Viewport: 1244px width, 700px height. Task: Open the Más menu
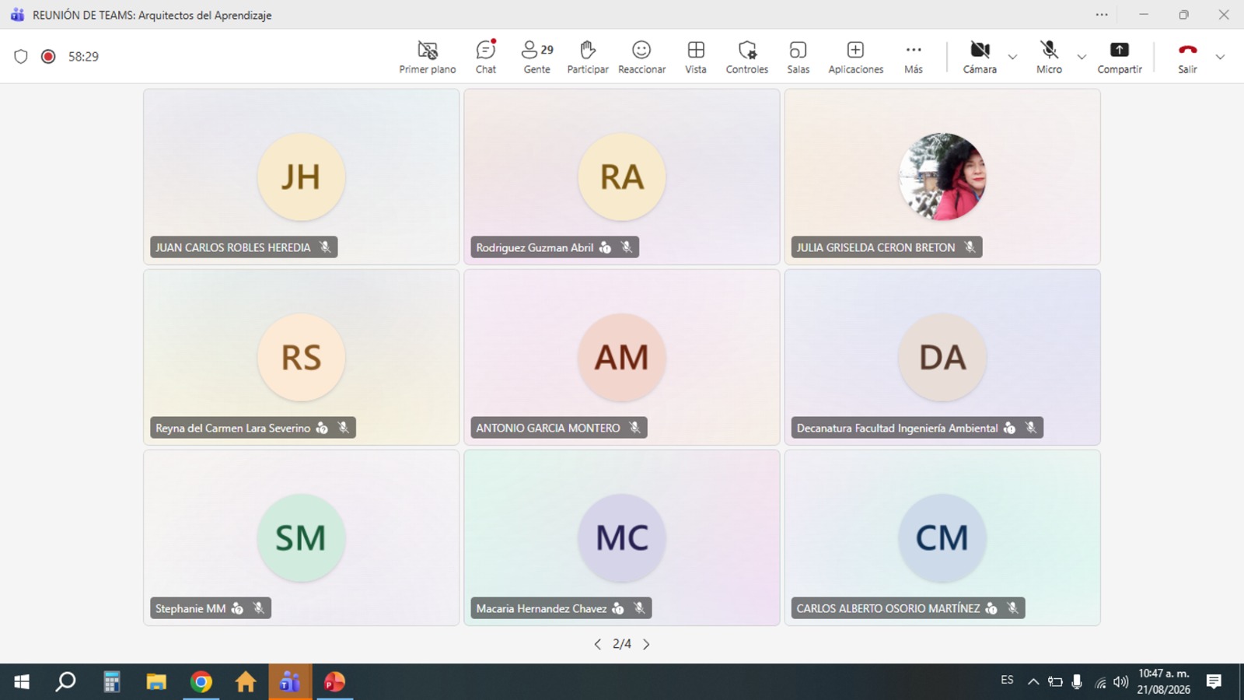(x=914, y=57)
